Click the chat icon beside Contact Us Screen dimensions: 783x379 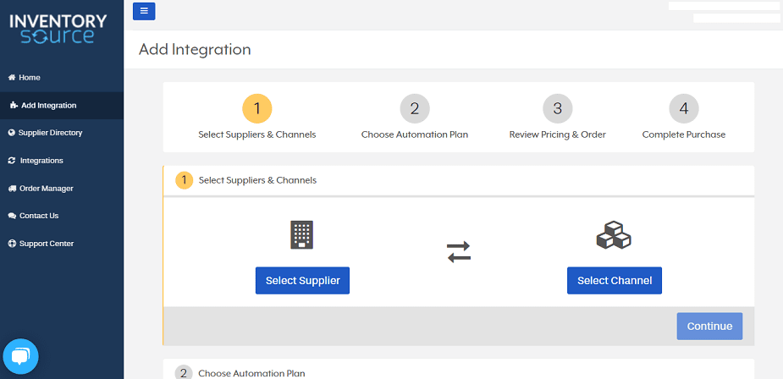coord(12,216)
